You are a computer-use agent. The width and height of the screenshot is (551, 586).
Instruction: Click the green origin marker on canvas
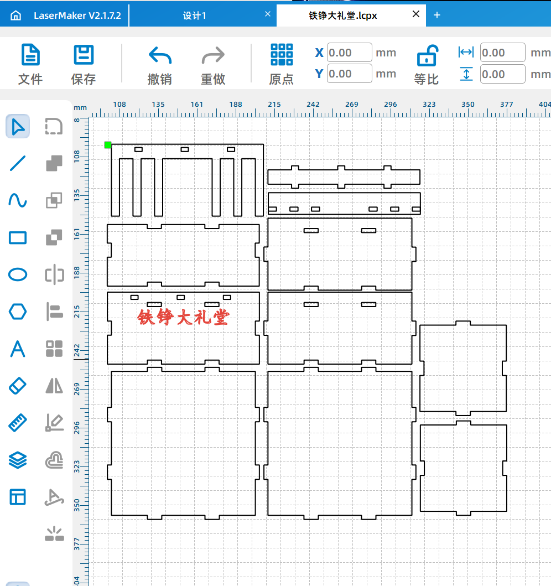click(x=107, y=145)
